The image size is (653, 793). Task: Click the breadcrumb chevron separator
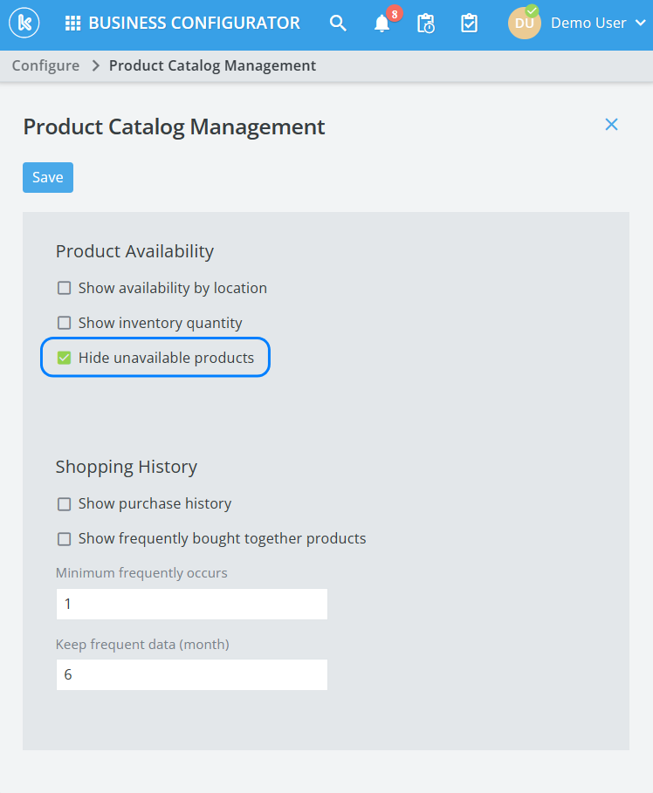(x=95, y=66)
